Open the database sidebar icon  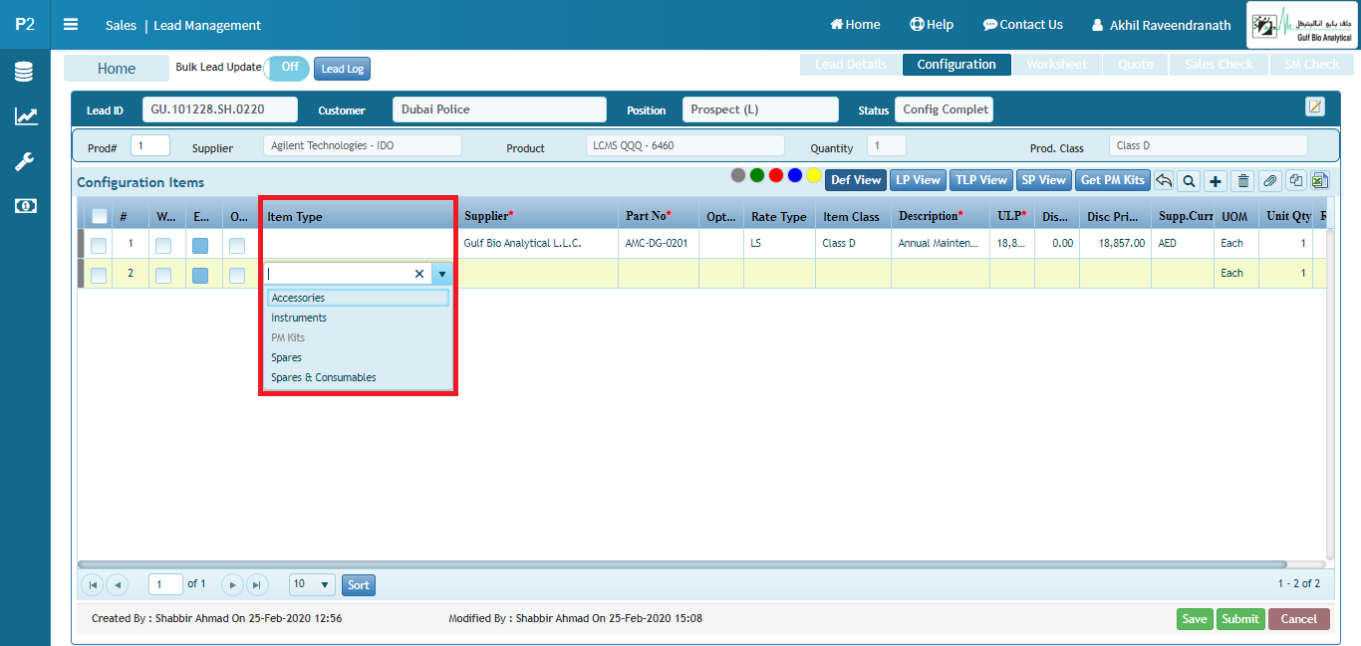(x=25, y=72)
